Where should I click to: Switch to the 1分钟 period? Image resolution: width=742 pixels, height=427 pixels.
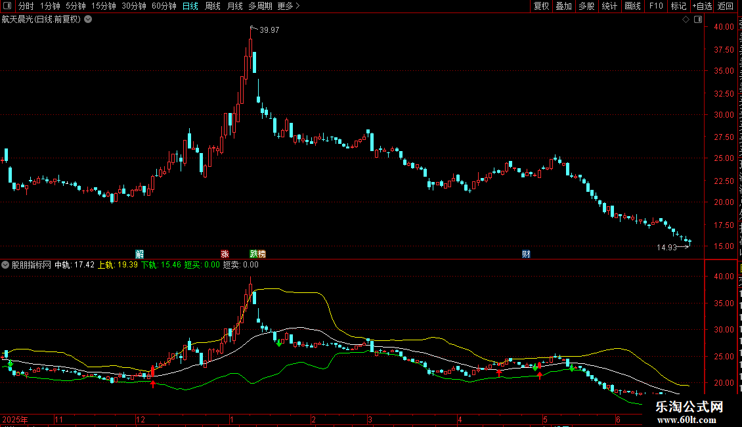click(50, 6)
